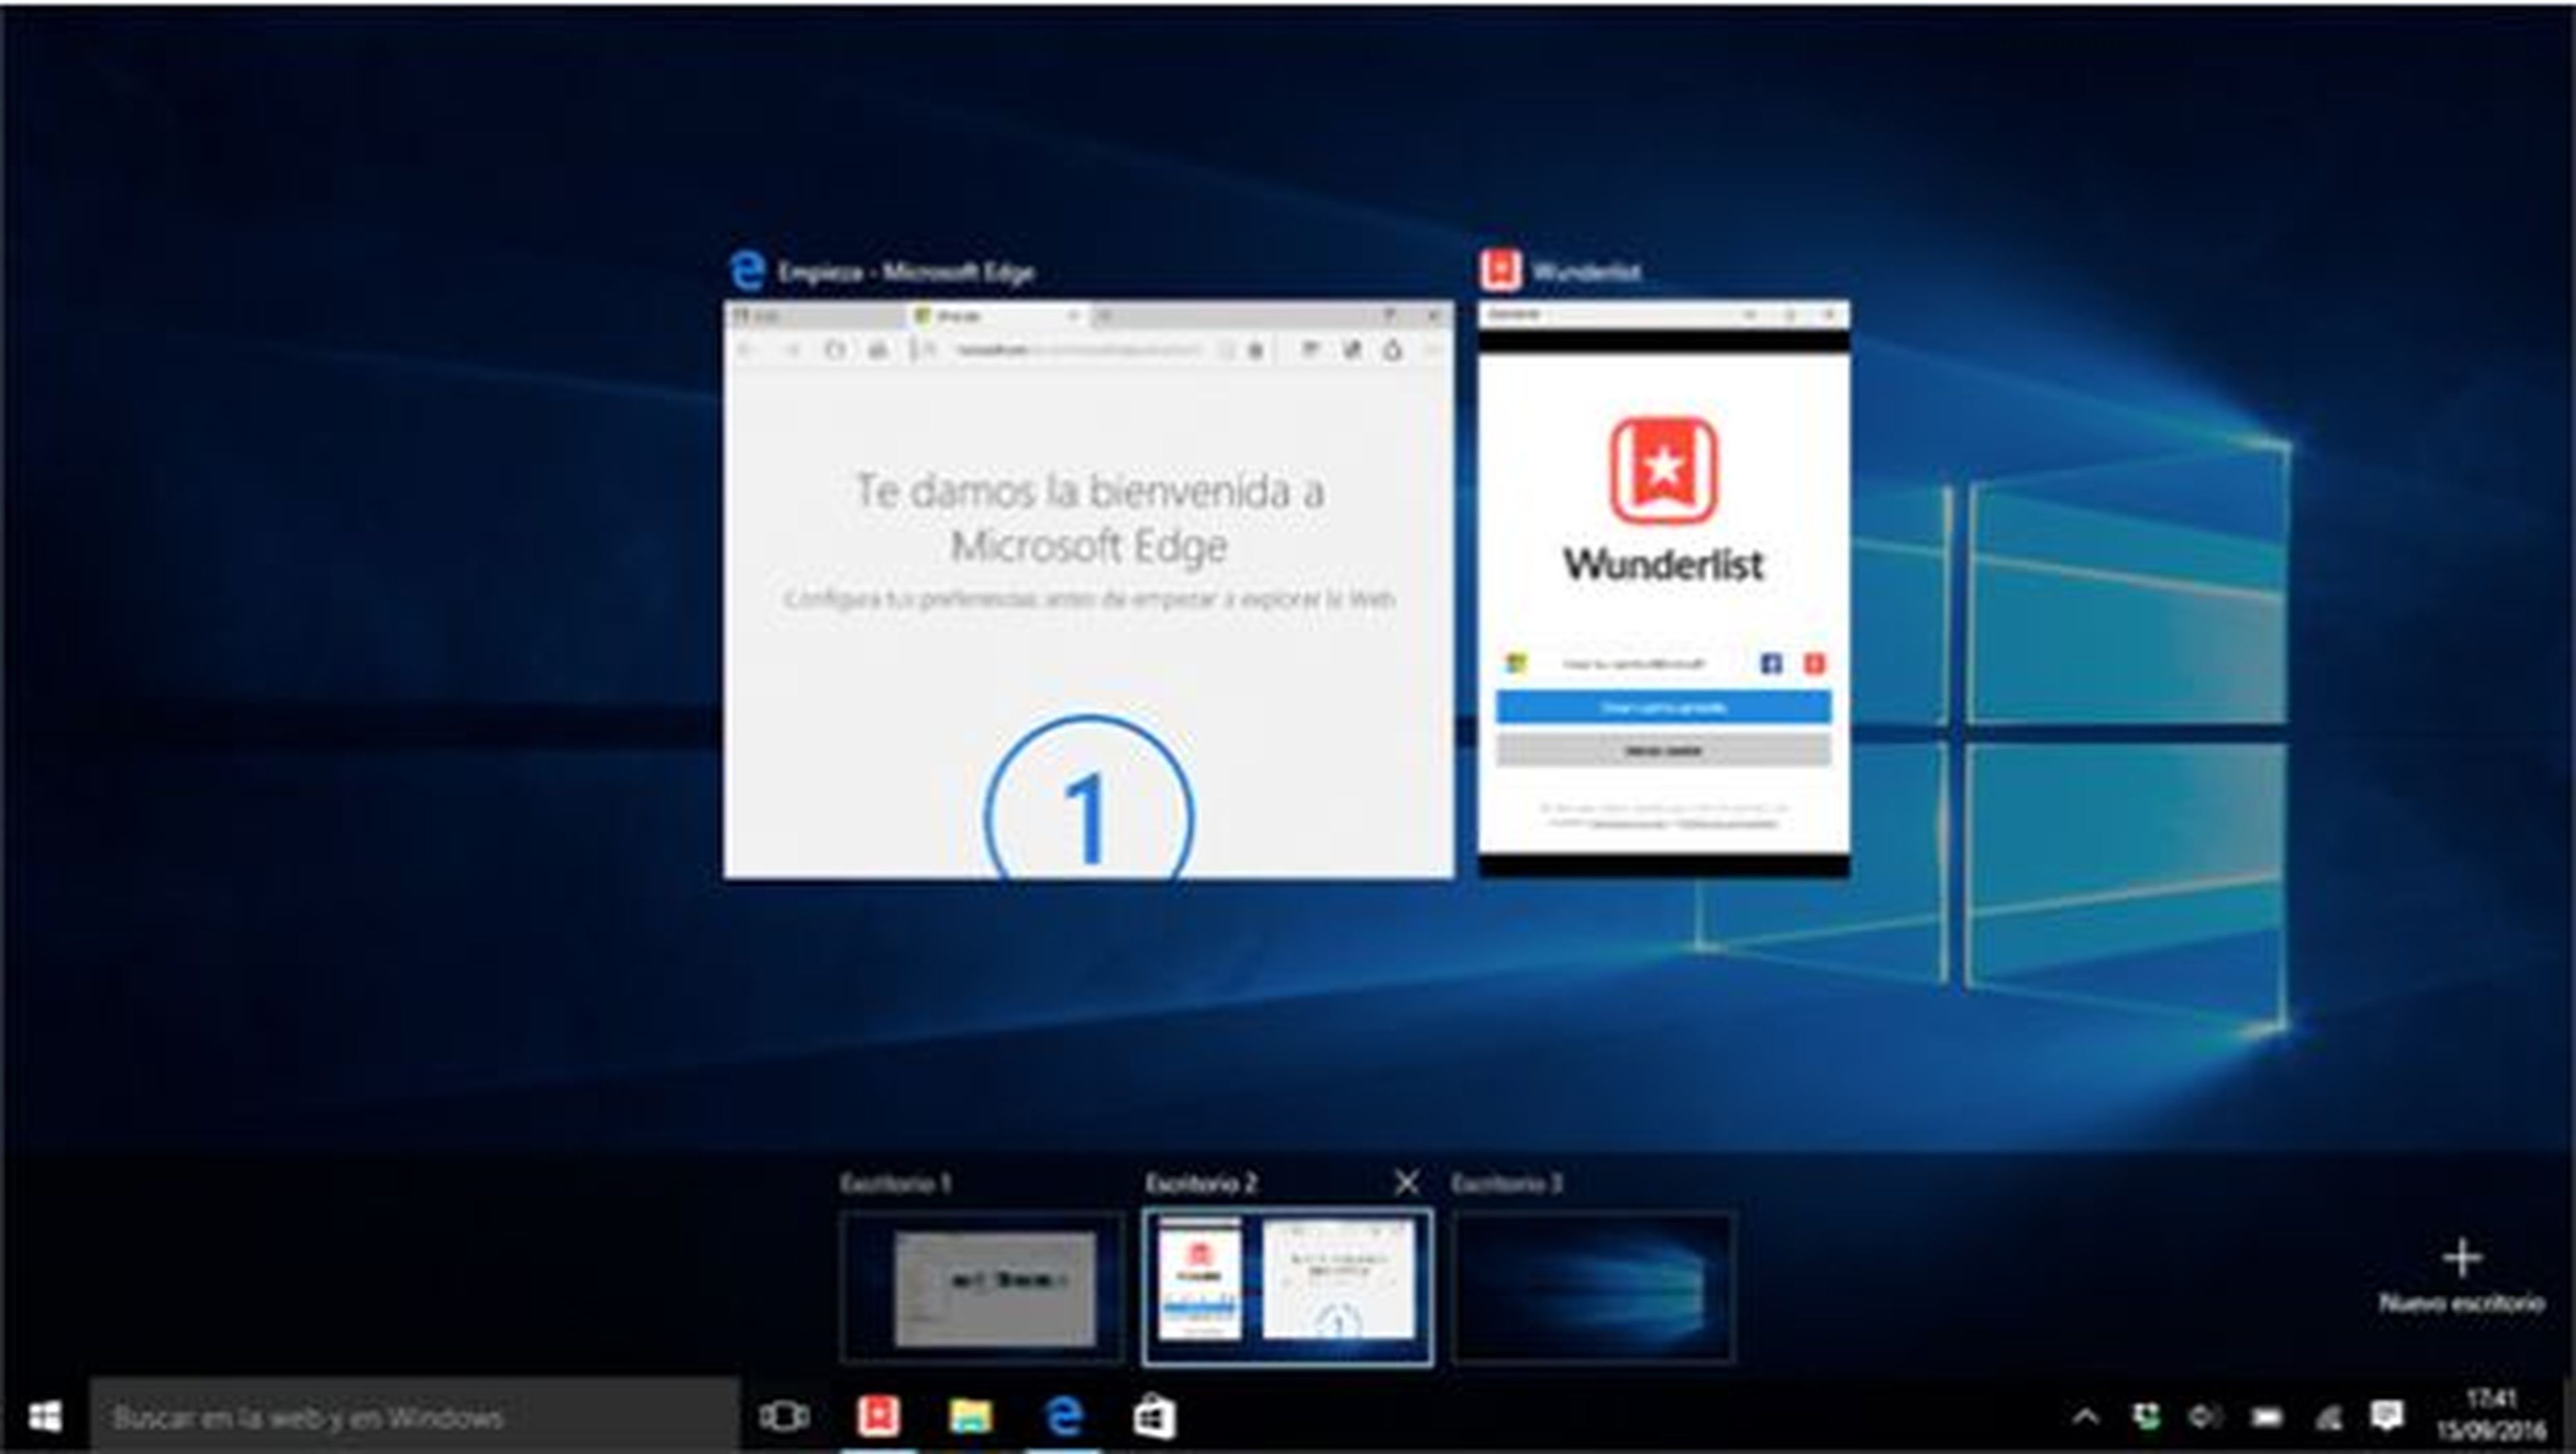Open the Windows Store from the taskbar
The image size is (2576, 1454).
point(1154,1416)
